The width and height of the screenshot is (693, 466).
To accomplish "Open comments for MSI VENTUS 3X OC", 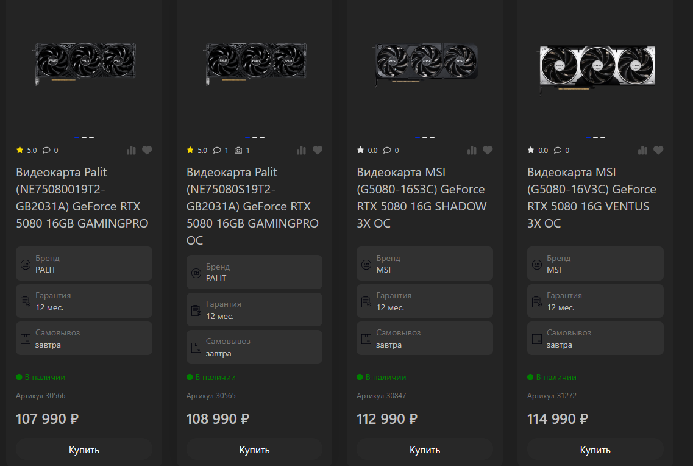I will [x=562, y=150].
